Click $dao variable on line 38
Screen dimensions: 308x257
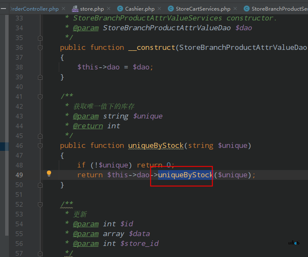(141, 67)
